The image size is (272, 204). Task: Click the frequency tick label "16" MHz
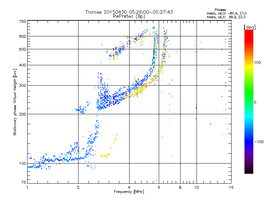click(231, 187)
